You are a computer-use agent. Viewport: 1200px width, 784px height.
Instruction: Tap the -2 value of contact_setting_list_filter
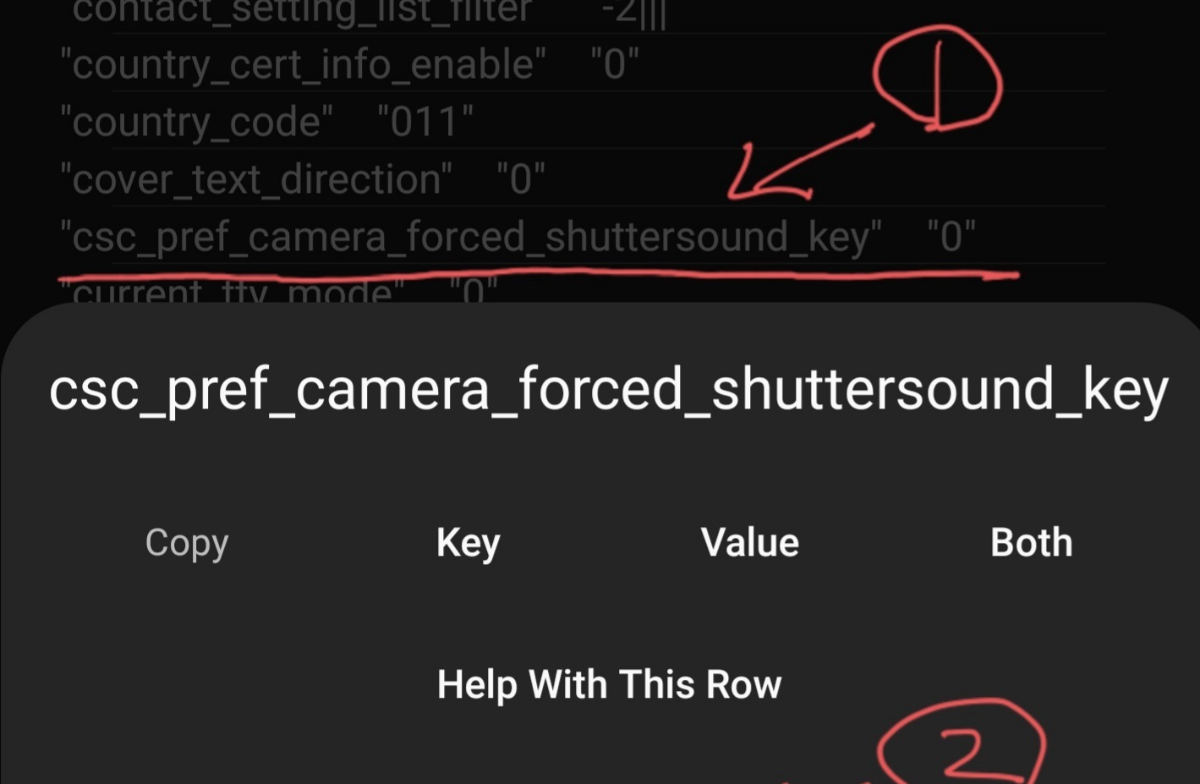click(x=633, y=13)
